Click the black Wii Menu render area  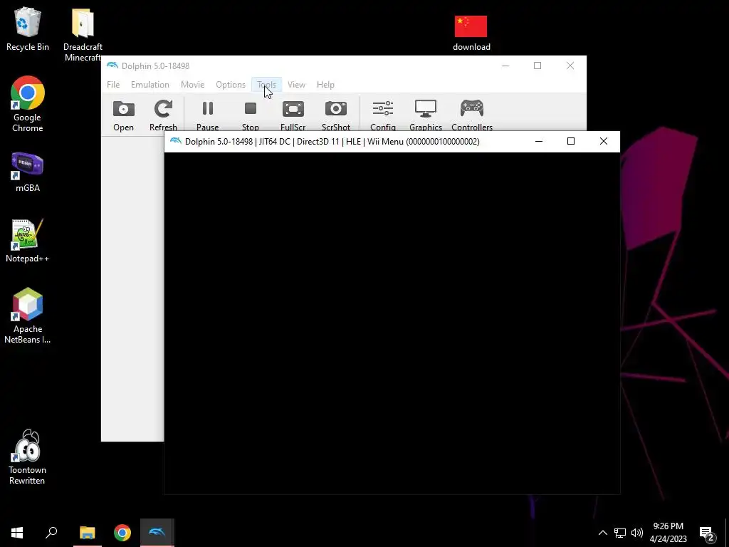tap(392, 323)
